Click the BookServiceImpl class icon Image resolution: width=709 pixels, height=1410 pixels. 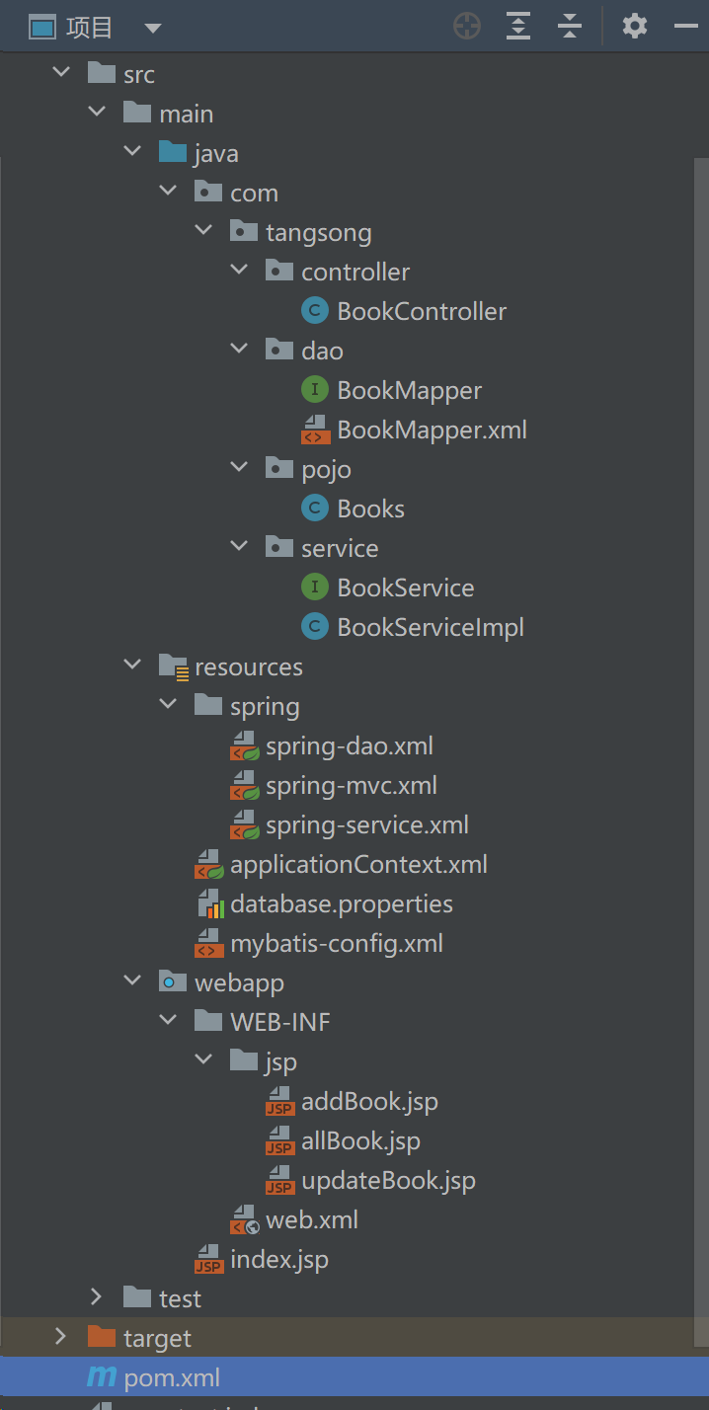314,627
